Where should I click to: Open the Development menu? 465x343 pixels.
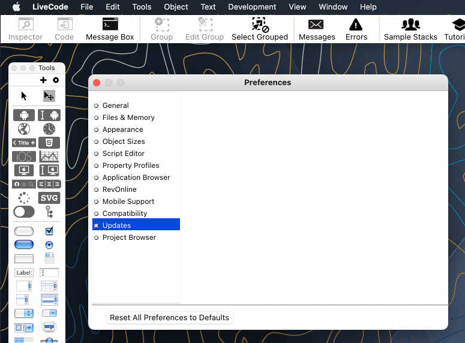pos(252,7)
